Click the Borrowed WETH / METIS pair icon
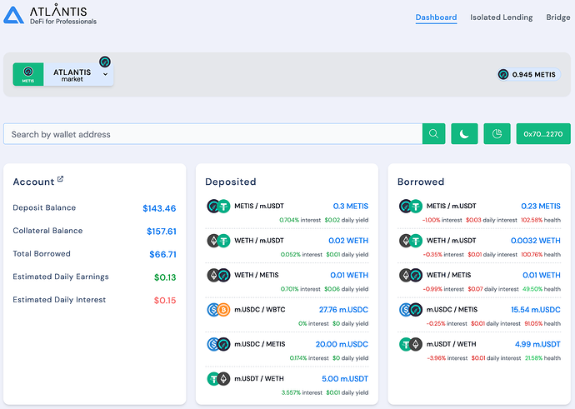The image size is (575, 409). 411,275
